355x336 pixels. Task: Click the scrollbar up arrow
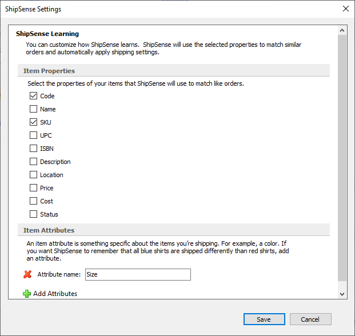click(342, 30)
